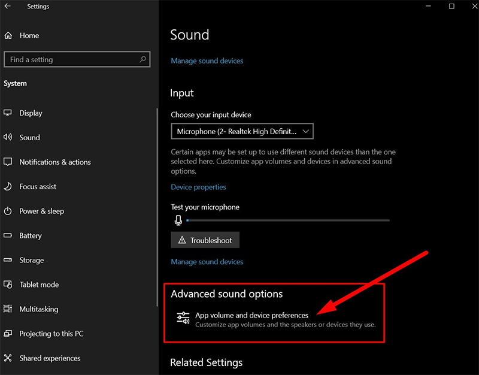Select the Battery icon in sidebar
Viewport: 479px width, 375px height.
8,235
